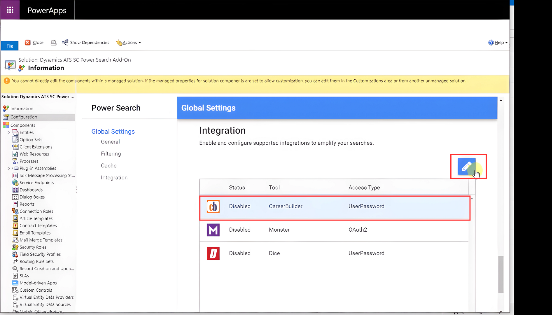Click the Status column header
The image size is (560, 315).
tap(237, 188)
